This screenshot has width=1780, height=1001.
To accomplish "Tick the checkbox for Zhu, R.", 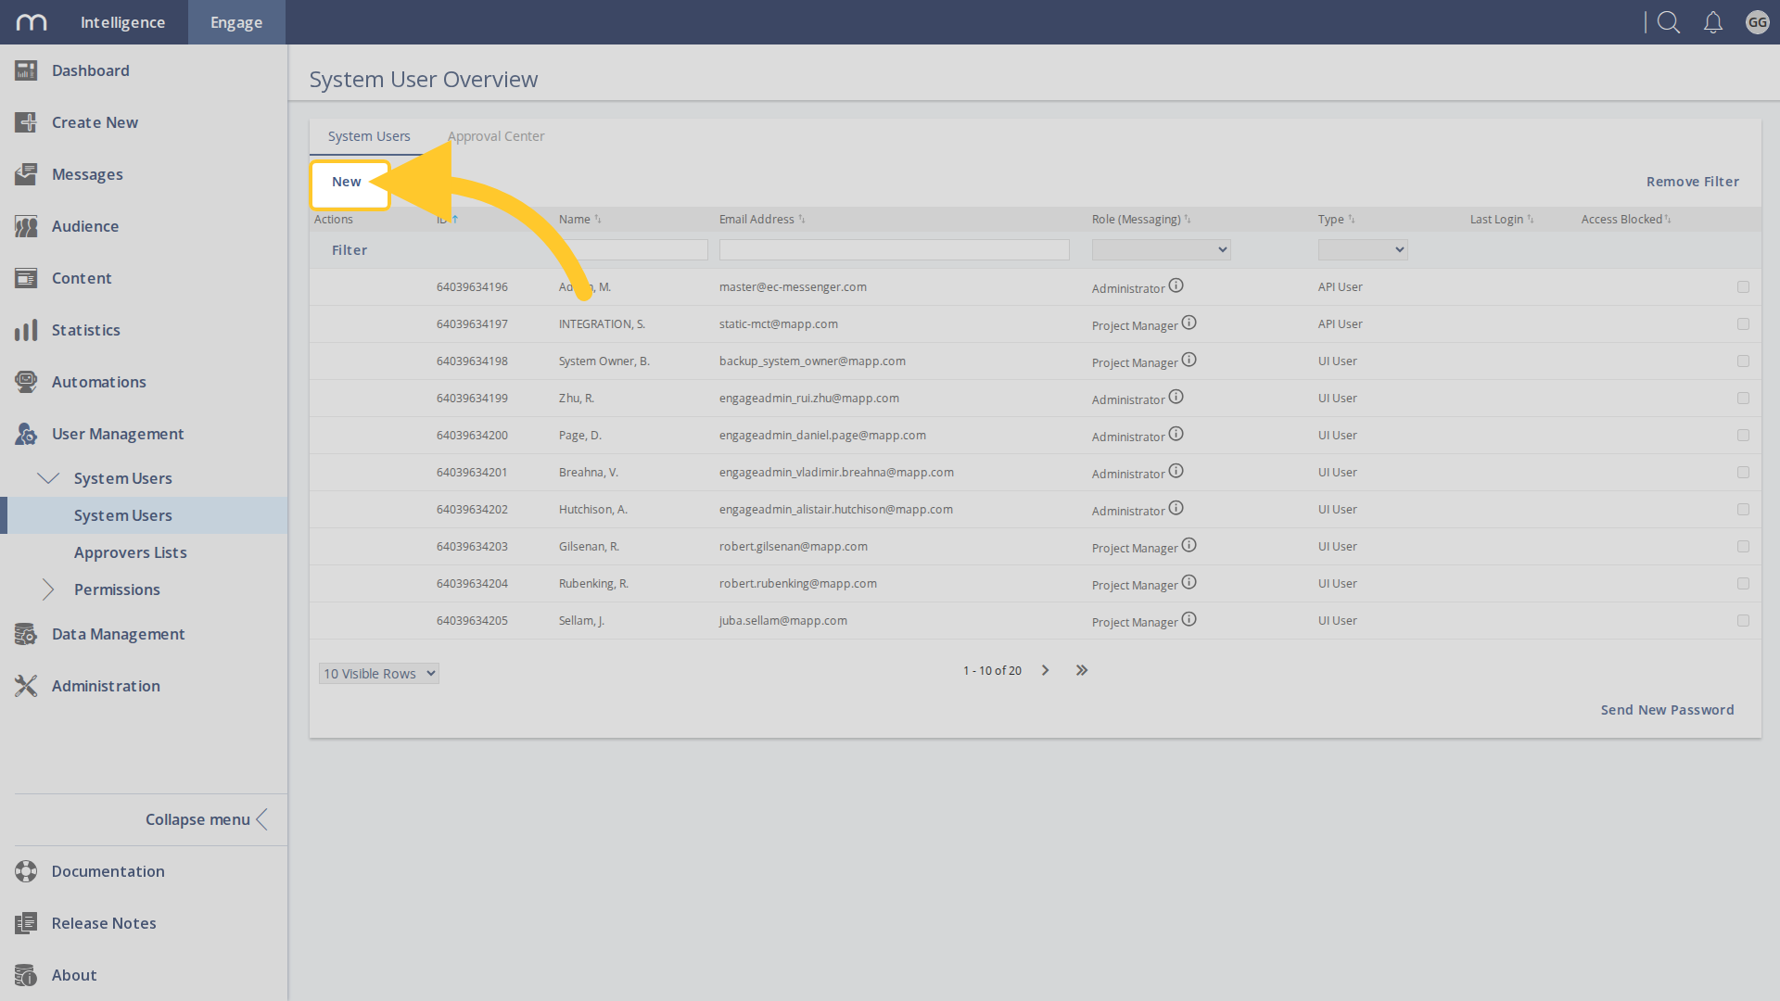I will tap(1743, 399).
